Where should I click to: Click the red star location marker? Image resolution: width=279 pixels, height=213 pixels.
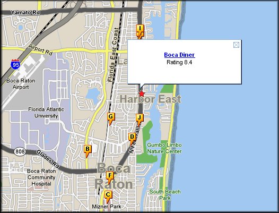click(x=142, y=93)
